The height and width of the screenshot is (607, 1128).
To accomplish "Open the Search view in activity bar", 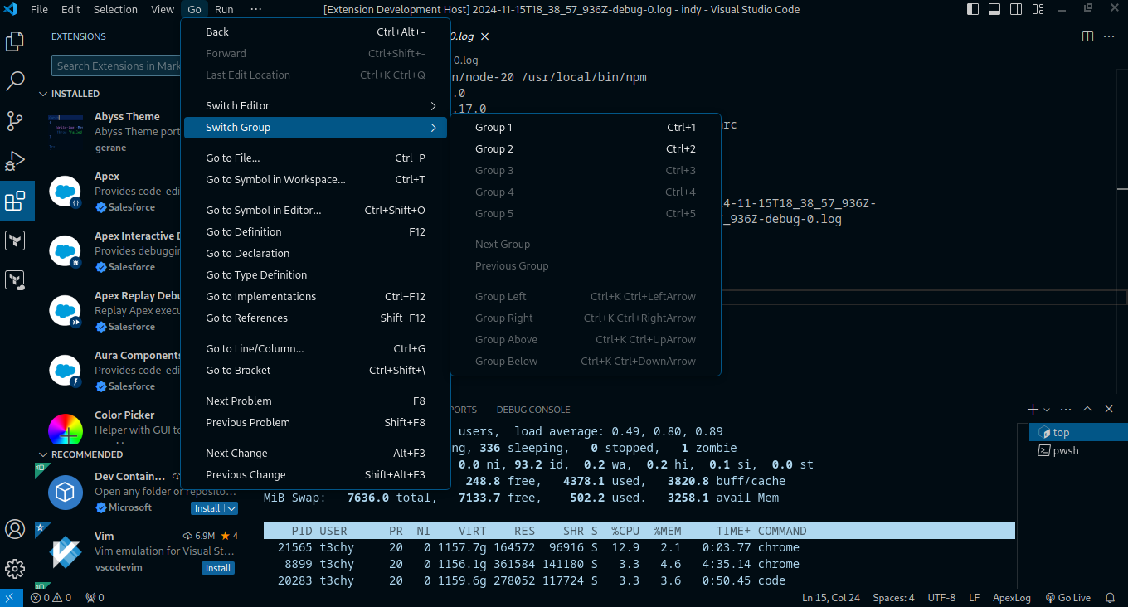I will (x=15, y=81).
